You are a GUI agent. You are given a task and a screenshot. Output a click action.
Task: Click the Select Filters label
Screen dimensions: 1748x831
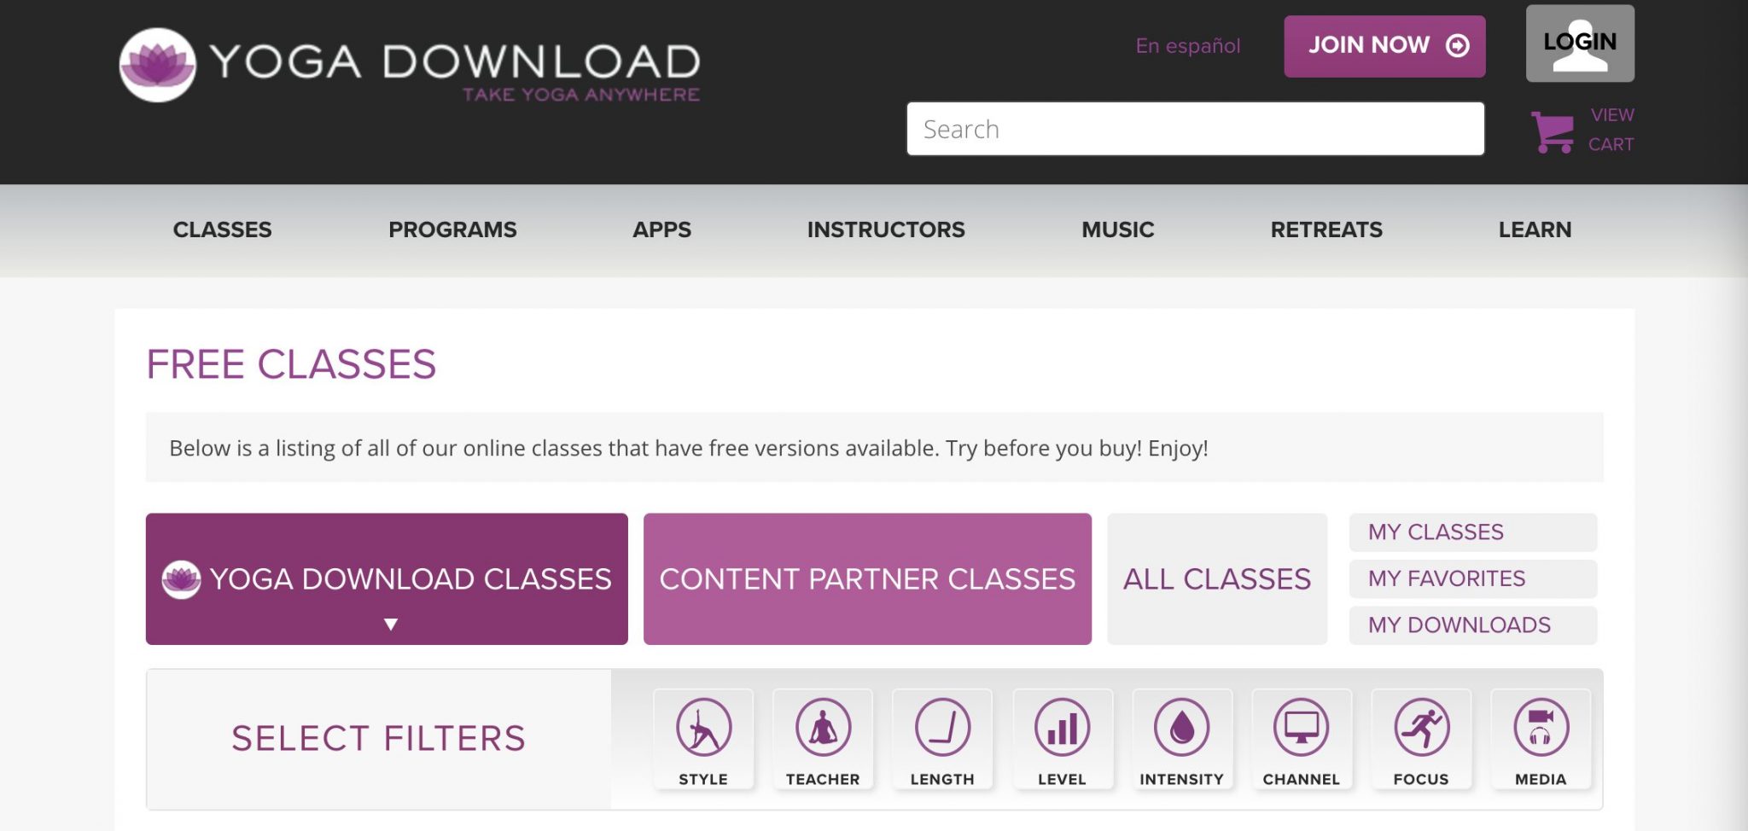378,739
